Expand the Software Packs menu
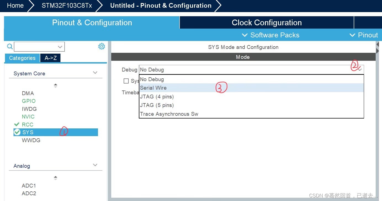Screen dimensions: 382x201 (270, 35)
